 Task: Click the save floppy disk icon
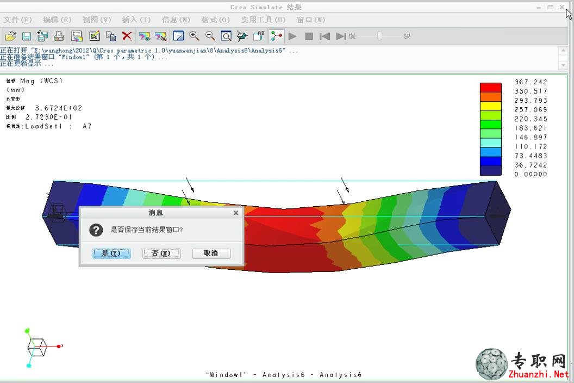point(26,36)
